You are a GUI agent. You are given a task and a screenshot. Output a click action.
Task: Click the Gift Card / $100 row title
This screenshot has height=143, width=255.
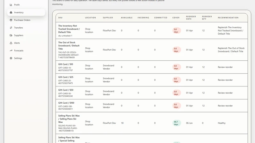point(66,103)
